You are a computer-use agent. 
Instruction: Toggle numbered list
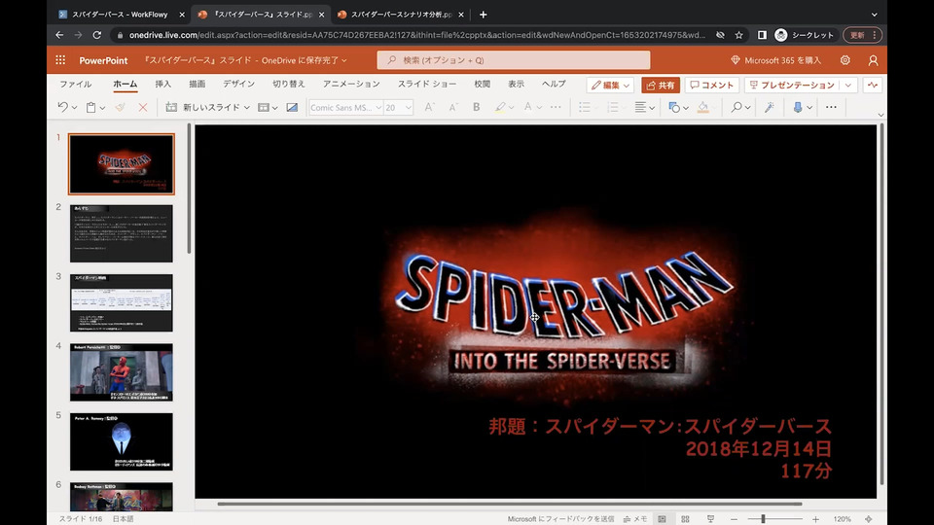point(612,107)
